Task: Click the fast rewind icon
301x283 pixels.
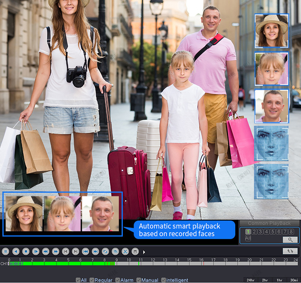Action: click(46, 251)
